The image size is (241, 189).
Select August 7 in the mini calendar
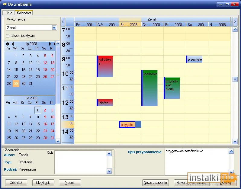coord(31,117)
